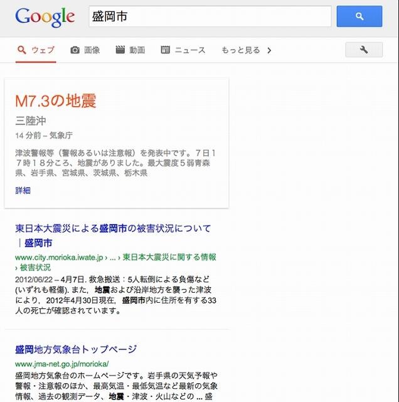Image resolution: width=399 pixels, height=402 pixels.
Task: Click the www.jma-net.go.jp/morioka/ URL
Action: [62, 364]
